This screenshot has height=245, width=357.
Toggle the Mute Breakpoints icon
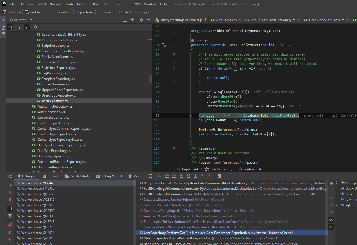click(10, 232)
